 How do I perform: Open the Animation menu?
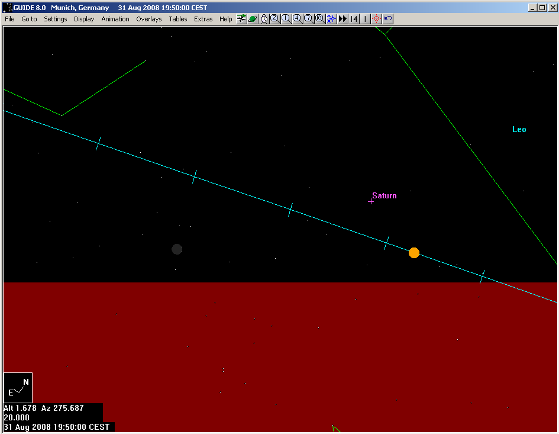click(x=115, y=19)
